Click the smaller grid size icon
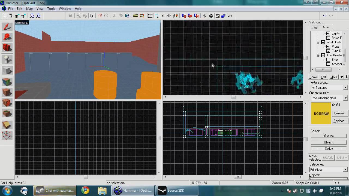The width and height of the screenshot is (349, 196). tap(17, 16)
